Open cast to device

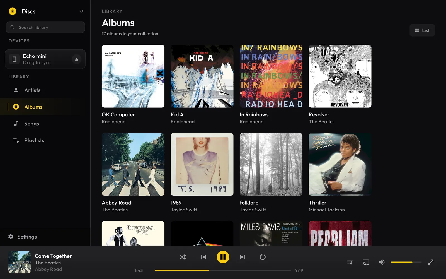[x=366, y=262]
